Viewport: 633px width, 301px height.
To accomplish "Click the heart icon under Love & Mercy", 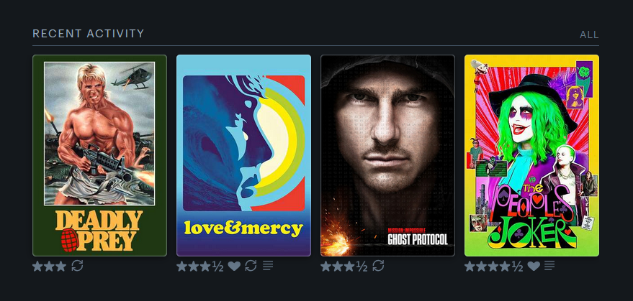I will click(234, 266).
